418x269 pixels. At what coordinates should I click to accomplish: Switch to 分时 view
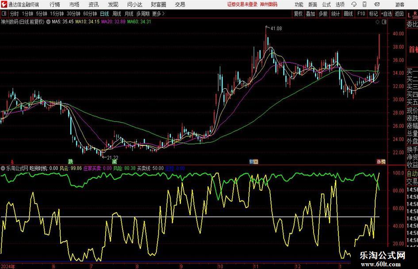15,14
